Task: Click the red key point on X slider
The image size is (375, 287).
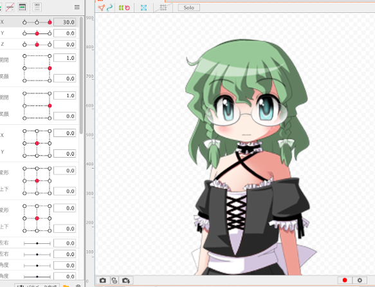Action: (50, 23)
